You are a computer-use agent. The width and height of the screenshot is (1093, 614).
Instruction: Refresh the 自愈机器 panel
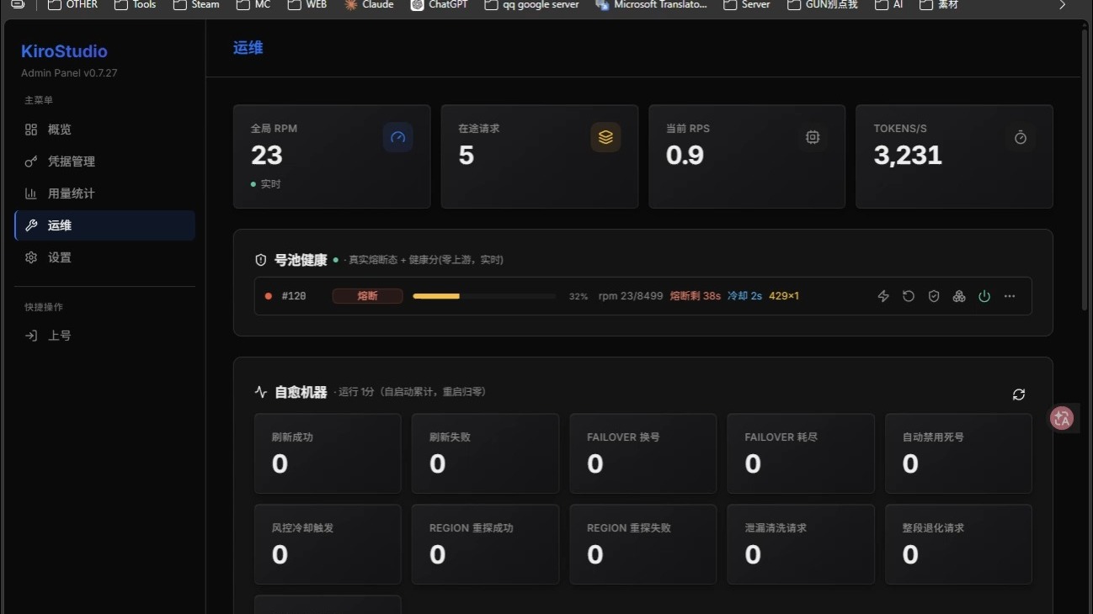tap(1019, 394)
